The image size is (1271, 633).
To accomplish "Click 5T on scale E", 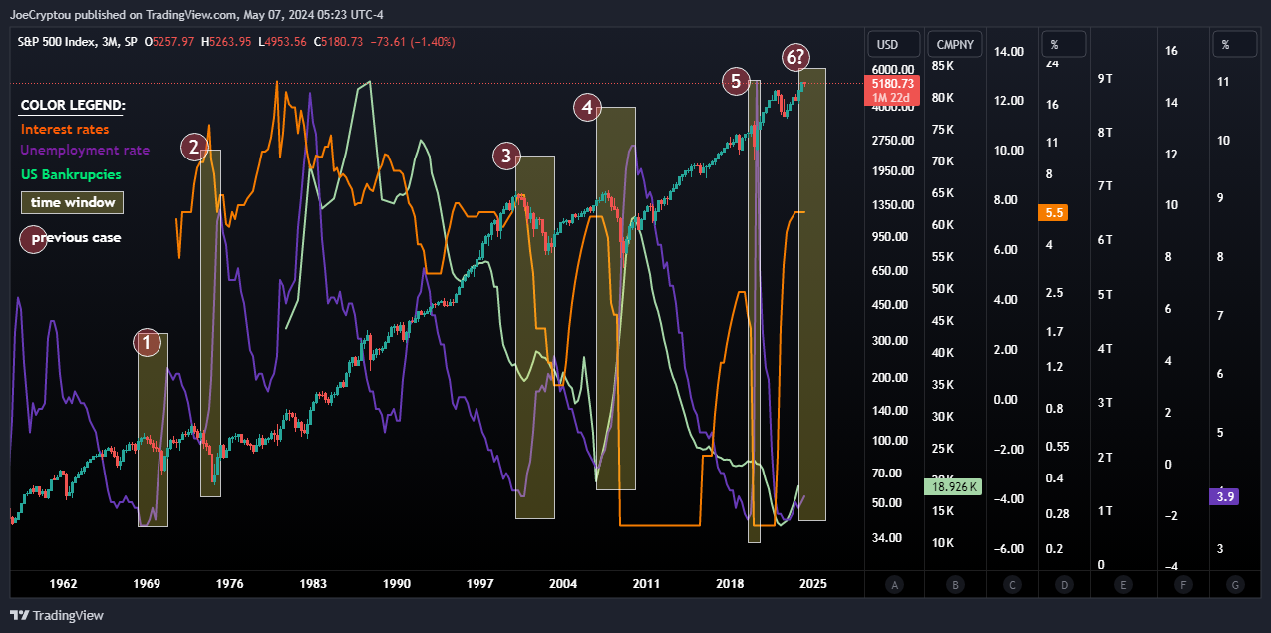I will pyautogui.click(x=1105, y=295).
